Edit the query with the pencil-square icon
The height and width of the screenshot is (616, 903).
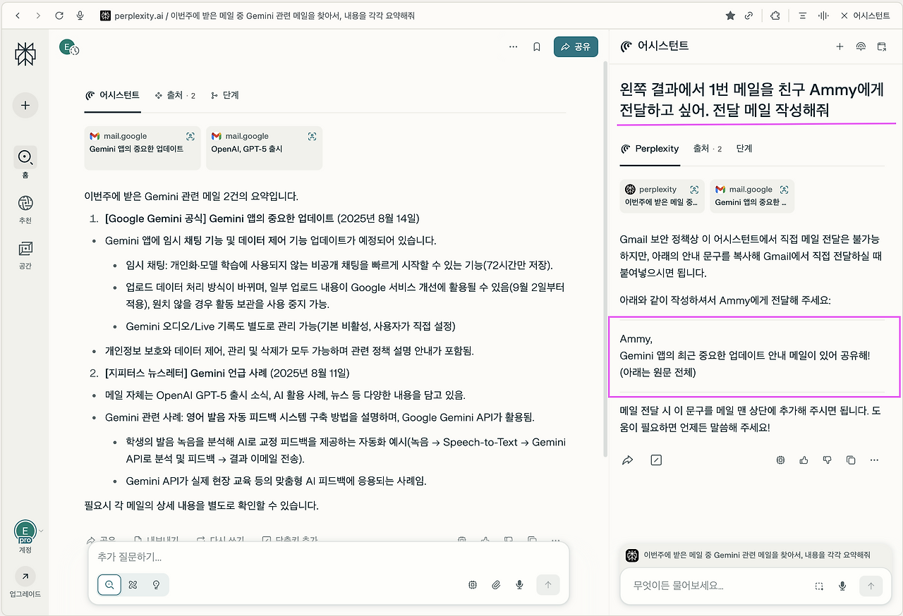[x=656, y=460]
